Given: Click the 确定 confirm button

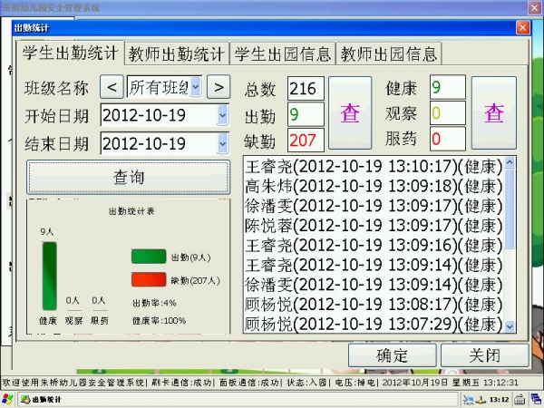Looking at the screenshot, I should 392,355.
